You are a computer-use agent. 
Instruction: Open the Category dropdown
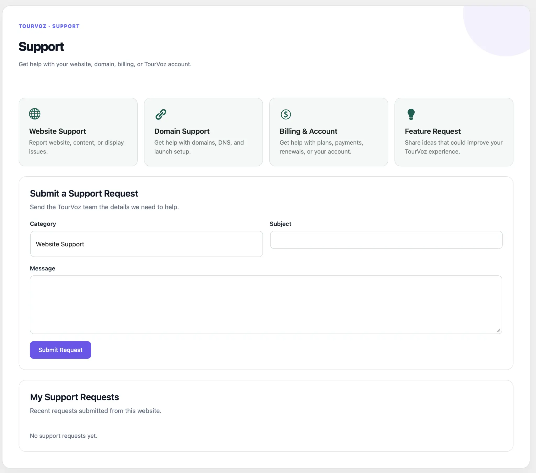(146, 244)
